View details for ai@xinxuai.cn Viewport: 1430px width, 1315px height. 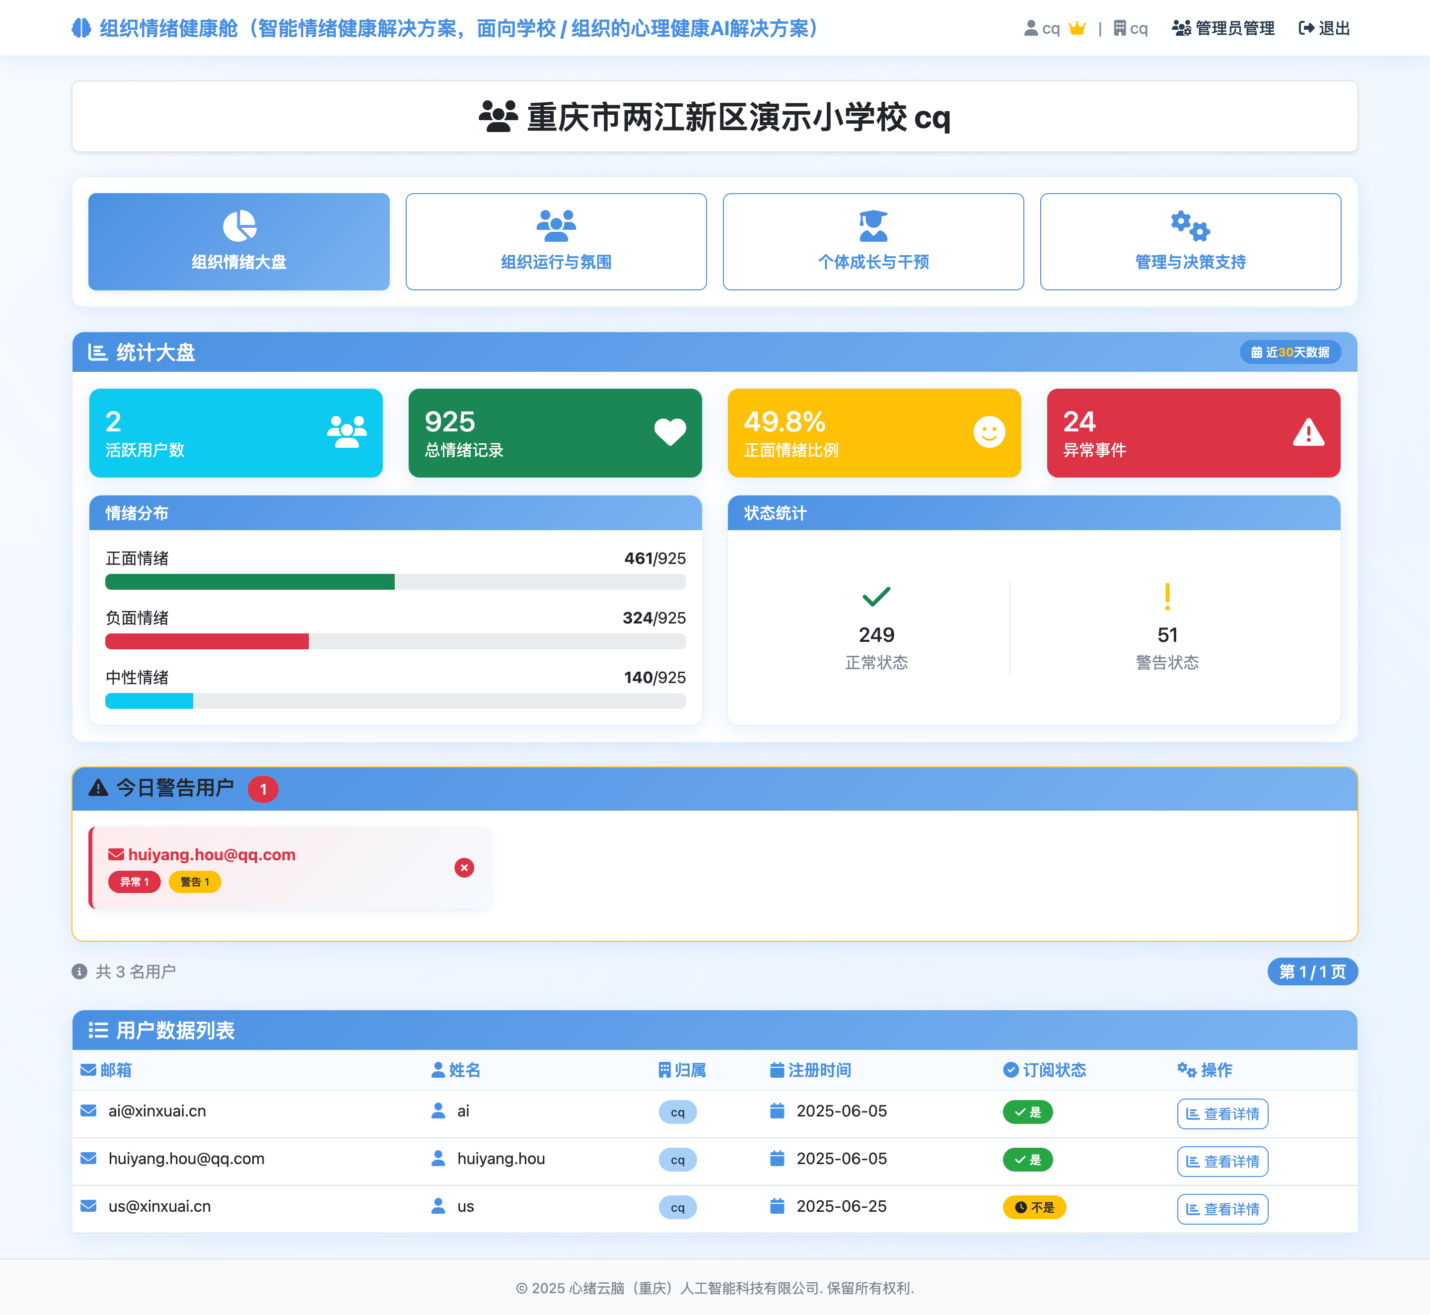click(1222, 1113)
